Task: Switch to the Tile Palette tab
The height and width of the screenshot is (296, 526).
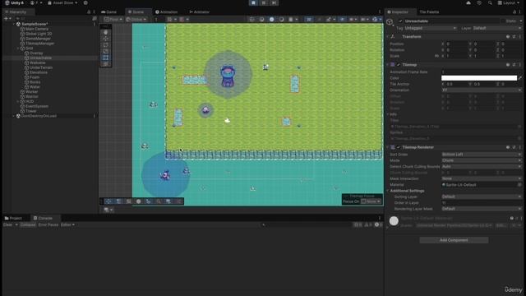Action: tap(429, 12)
